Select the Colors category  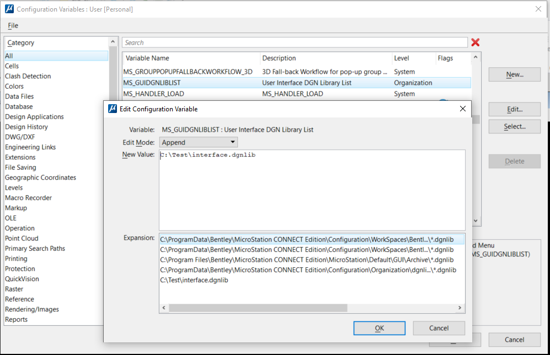[x=56, y=86]
